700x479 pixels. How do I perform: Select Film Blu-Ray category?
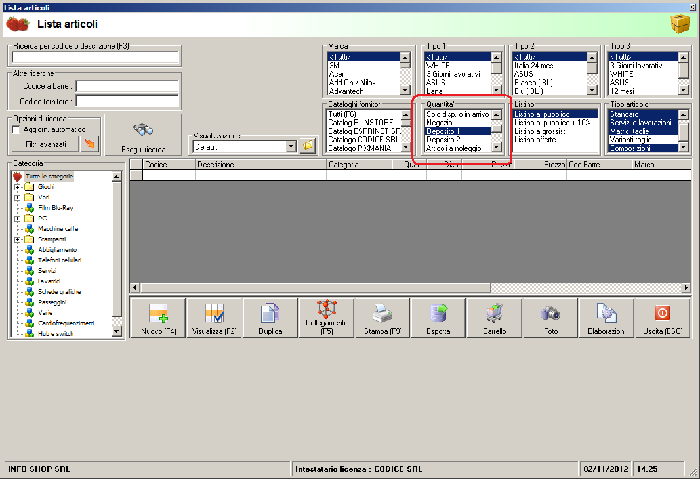55,207
